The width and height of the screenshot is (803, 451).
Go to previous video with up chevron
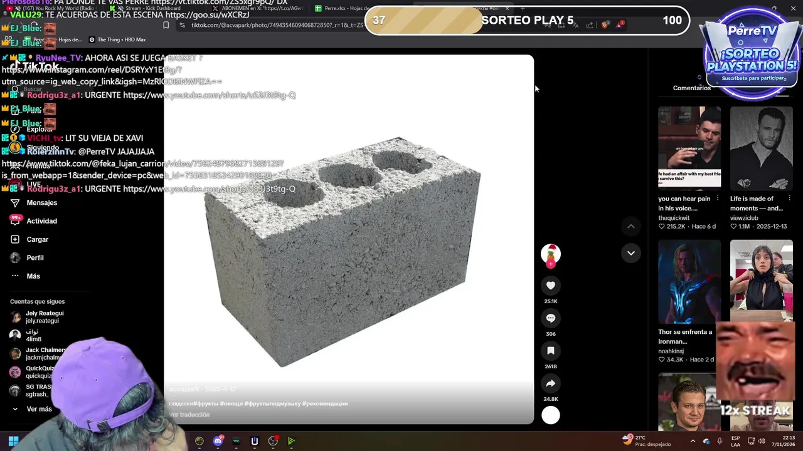[631, 226]
